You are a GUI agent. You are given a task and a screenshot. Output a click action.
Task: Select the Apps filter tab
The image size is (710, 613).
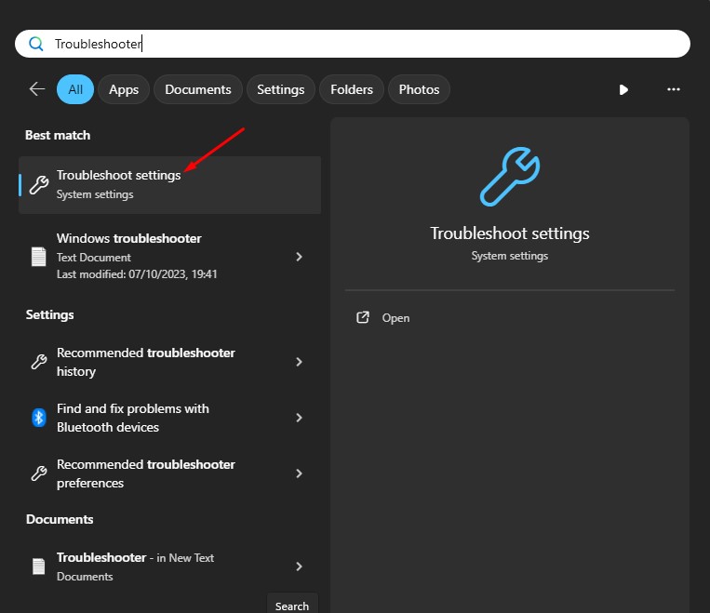tap(124, 89)
